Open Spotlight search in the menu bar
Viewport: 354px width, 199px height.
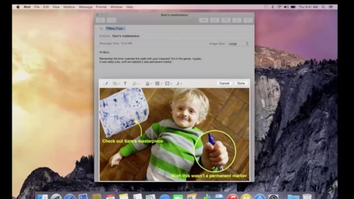(x=323, y=7)
